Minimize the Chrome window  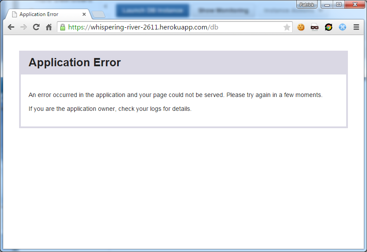click(327, 5)
